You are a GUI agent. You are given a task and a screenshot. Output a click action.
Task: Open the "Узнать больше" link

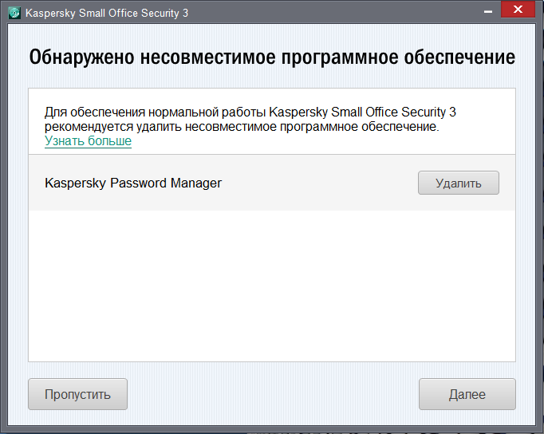(88, 141)
